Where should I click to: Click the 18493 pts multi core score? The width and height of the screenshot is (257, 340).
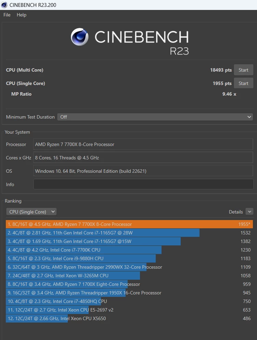point(221,70)
